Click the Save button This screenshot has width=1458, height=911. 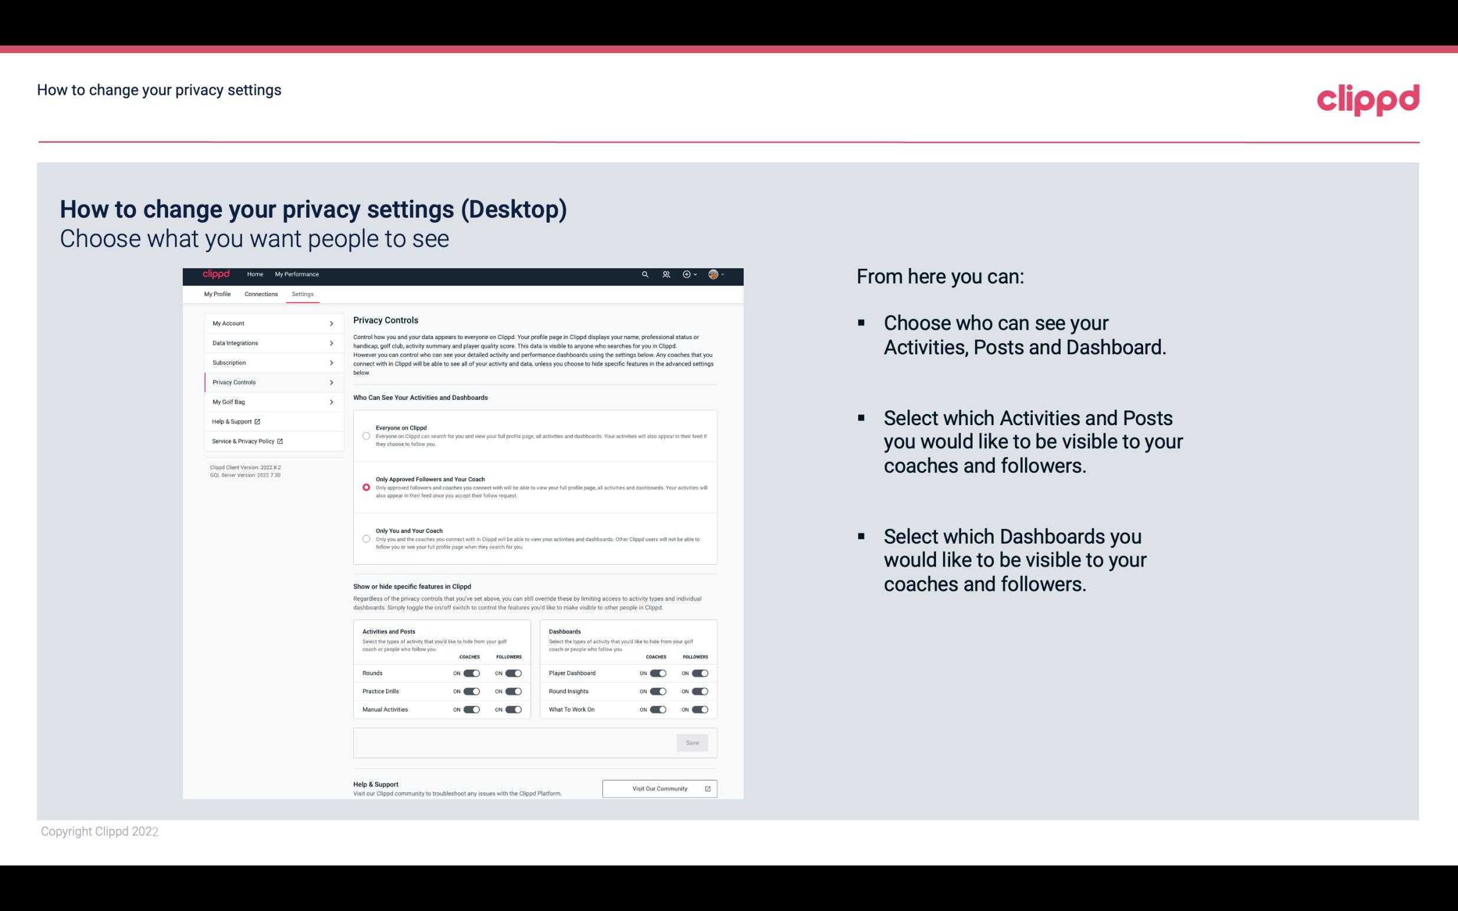pos(693,743)
